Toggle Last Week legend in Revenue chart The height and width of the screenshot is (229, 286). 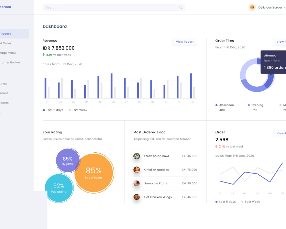78,110
